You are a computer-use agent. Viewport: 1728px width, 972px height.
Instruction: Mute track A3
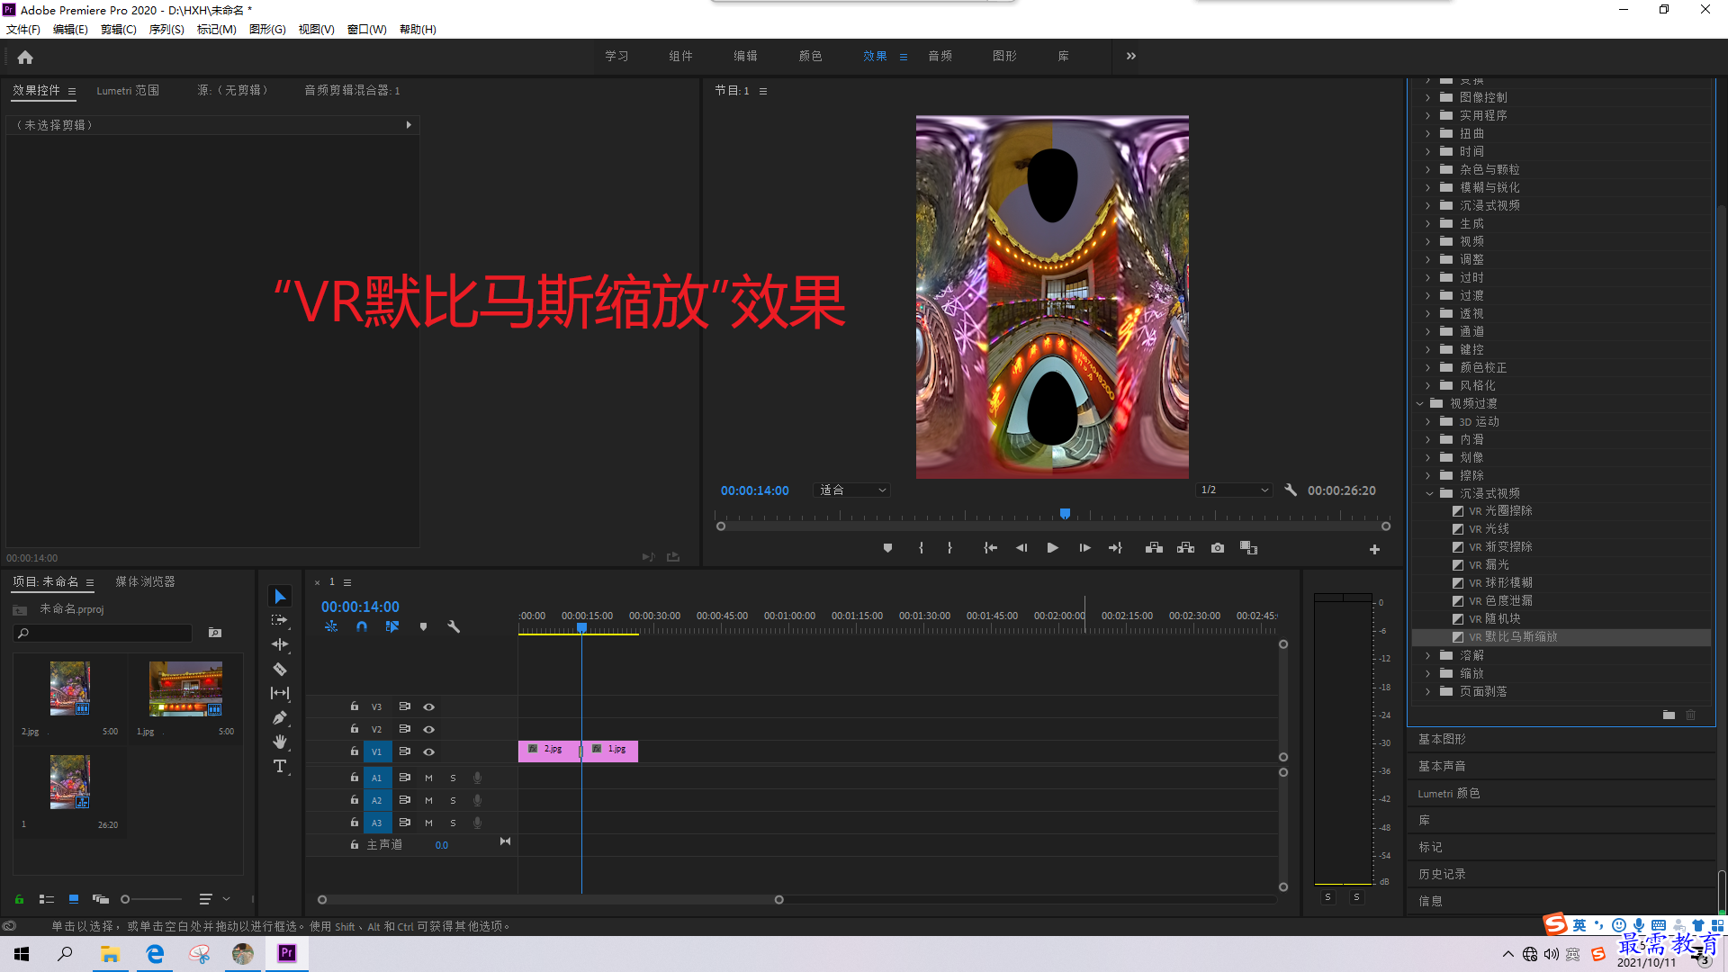click(428, 823)
